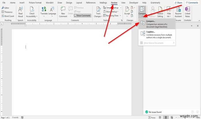Click the Restrict Editing icon

(160, 12)
